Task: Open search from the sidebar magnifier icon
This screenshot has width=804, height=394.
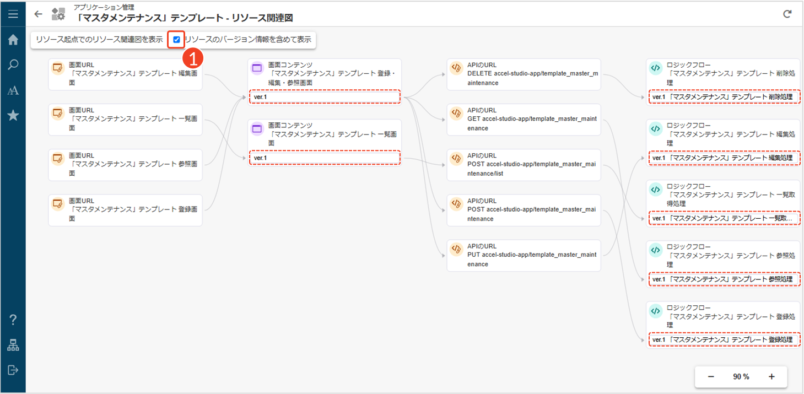Action: click(13, 65)
